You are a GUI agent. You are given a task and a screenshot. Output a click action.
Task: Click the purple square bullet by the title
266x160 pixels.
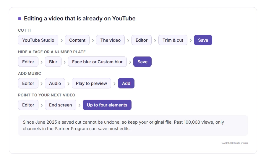point(20,19)
